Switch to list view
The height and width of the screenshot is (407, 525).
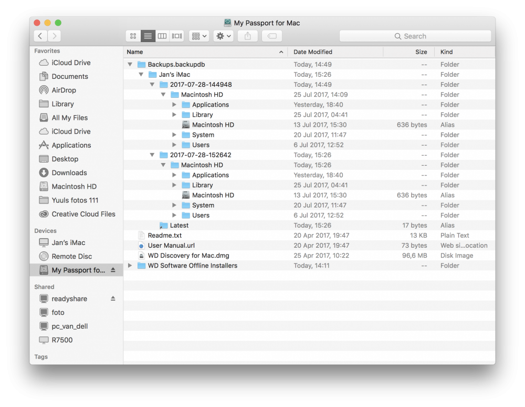point(148,36)
